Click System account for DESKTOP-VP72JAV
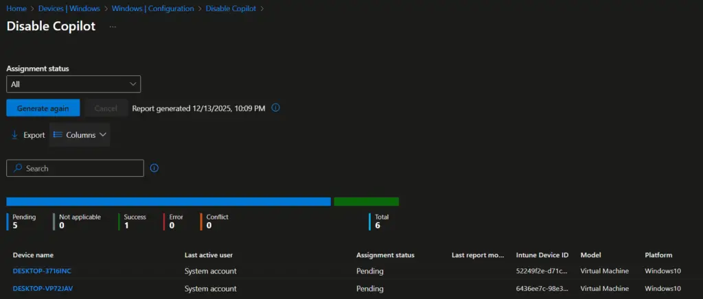 click(x=210, y=289)
